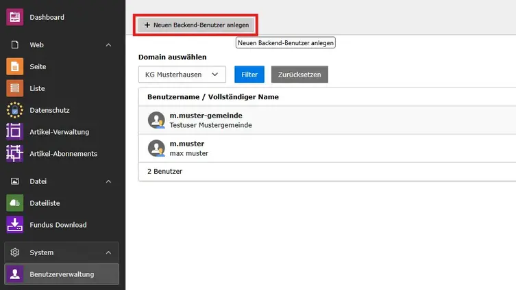This screenshot has height=290, width=516.
Task: Collapse the Datei menu section
Action: click(x=108, y=181)
